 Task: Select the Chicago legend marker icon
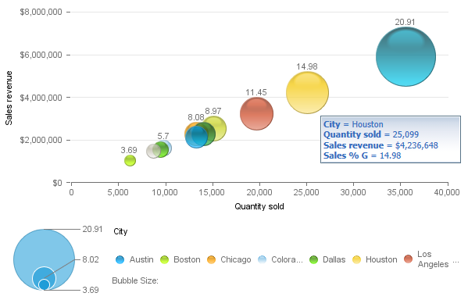pos(211,259)
